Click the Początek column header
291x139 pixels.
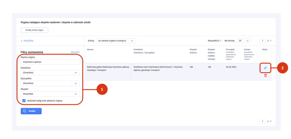click(x=230, y=50)
